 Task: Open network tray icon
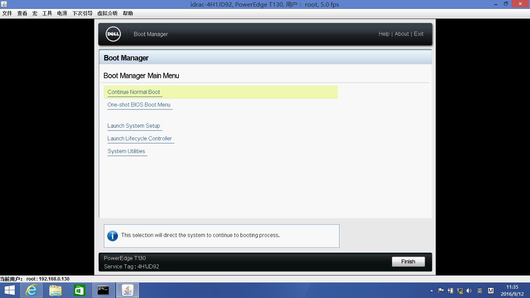click(460, 291)
